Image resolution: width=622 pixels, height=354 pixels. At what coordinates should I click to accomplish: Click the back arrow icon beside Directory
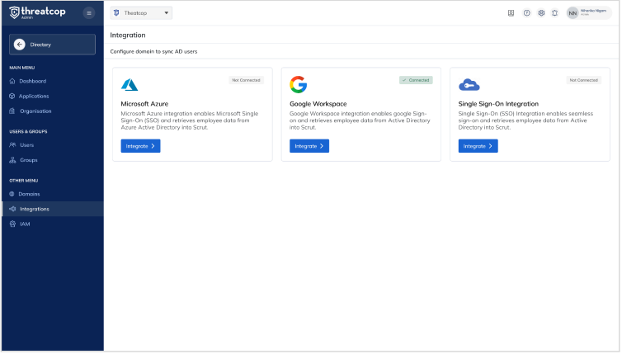tap(20, 45)
